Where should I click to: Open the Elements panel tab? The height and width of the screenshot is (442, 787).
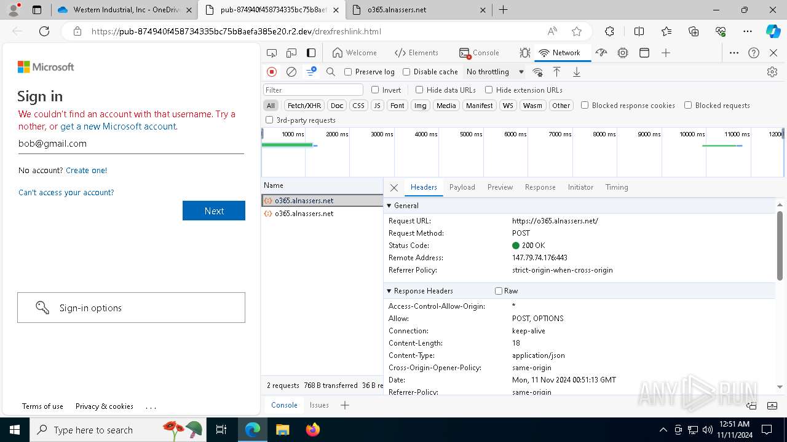tap(416, 53)
